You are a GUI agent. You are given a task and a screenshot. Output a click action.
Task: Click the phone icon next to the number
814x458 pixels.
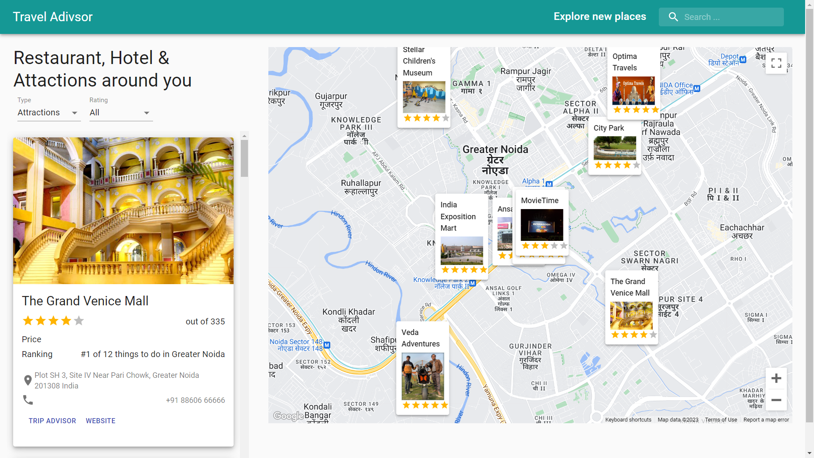click(x=28, y=400)
